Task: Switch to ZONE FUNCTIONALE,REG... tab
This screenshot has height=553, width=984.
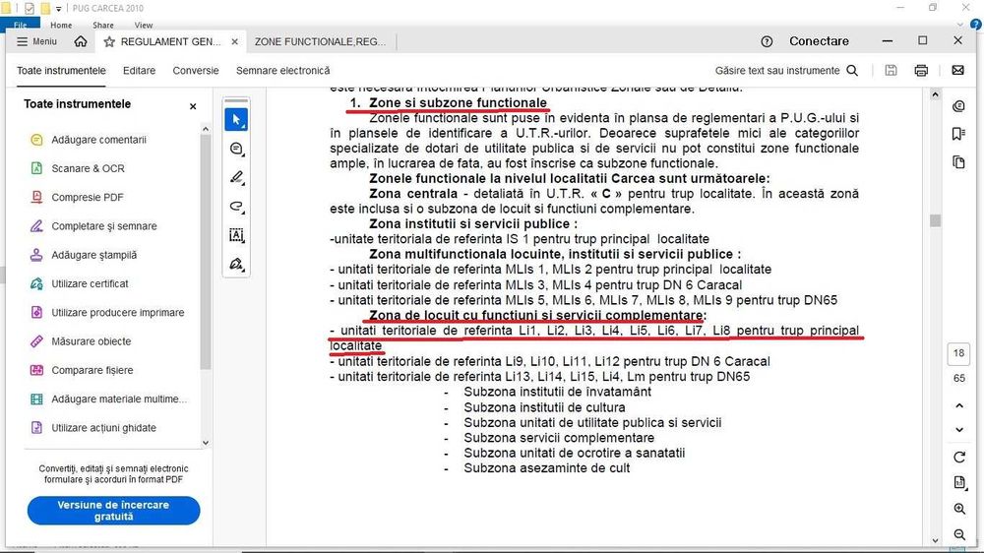Action: point(320,41)
